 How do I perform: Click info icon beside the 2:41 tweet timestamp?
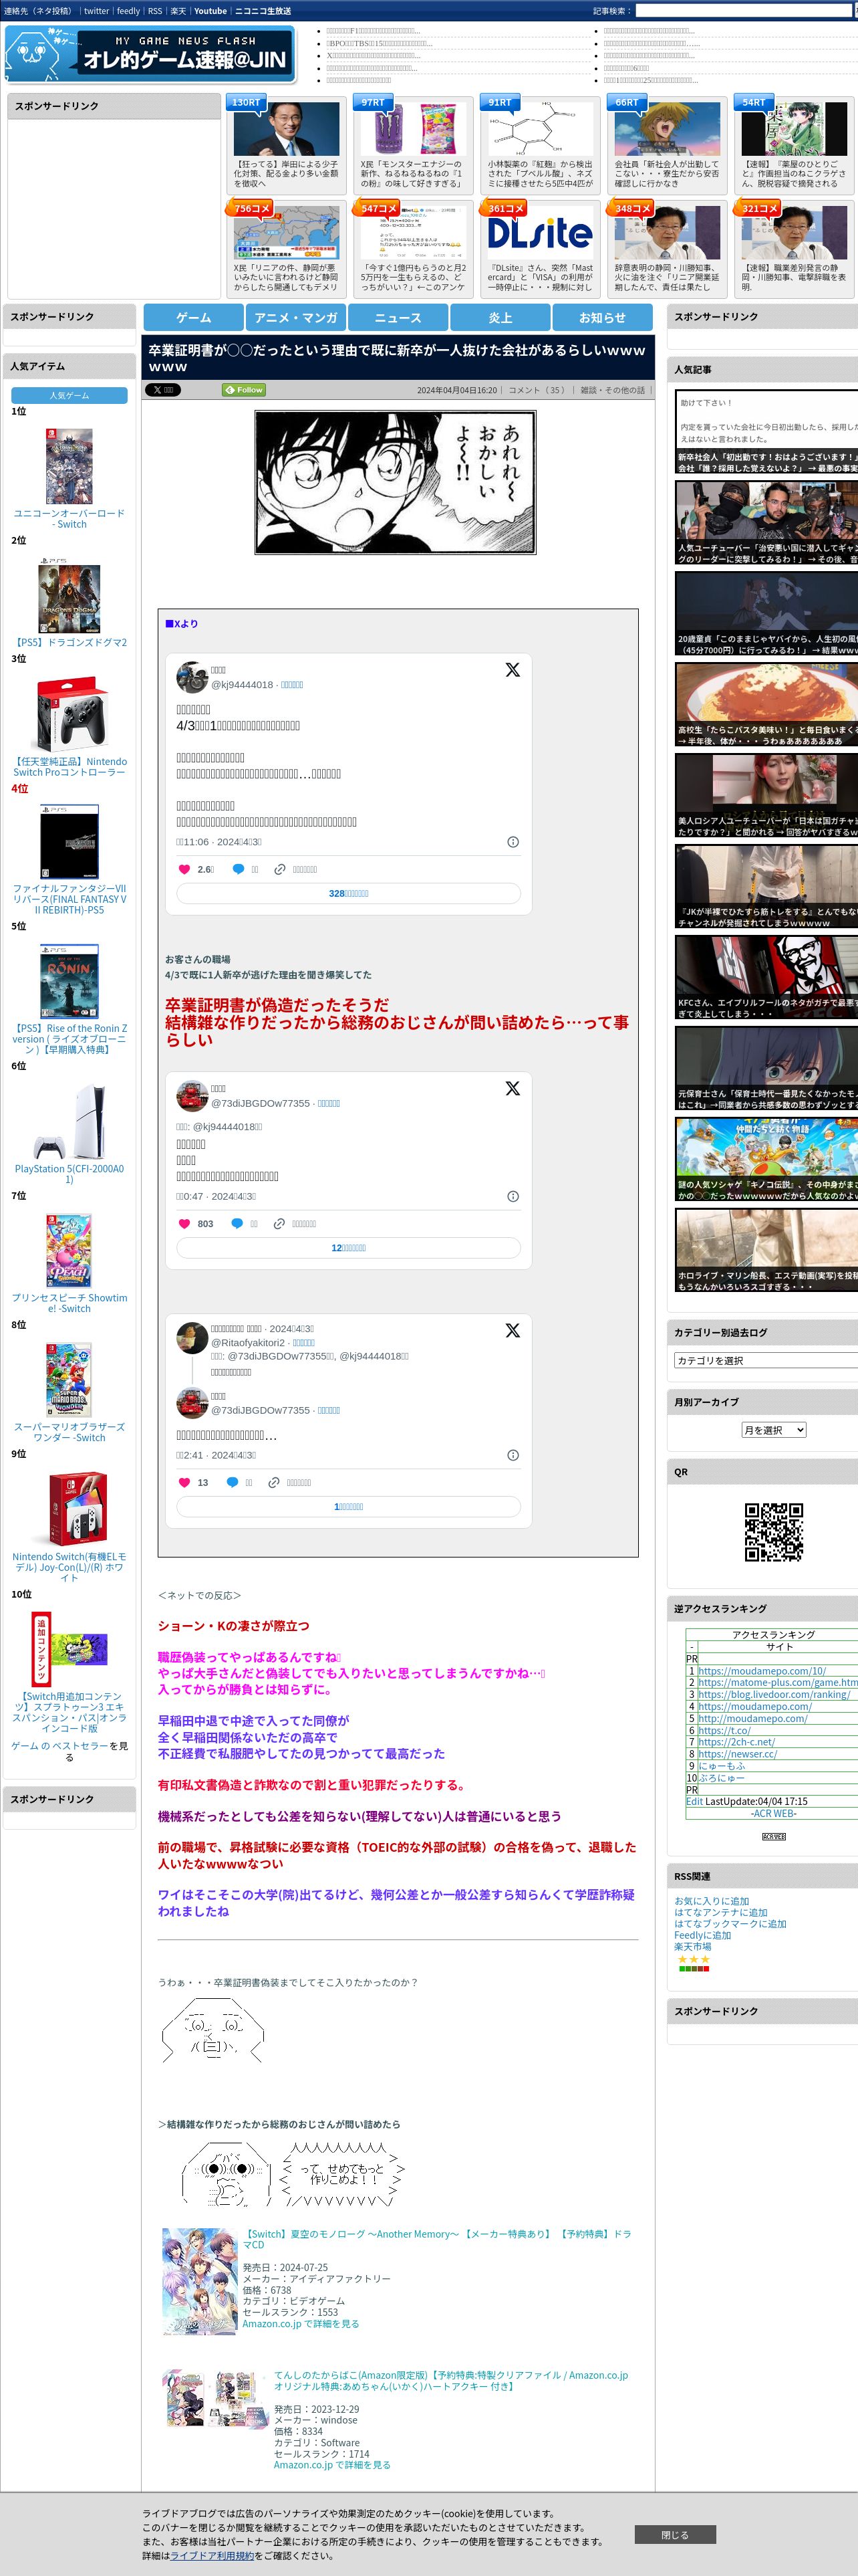(513, 1455)
